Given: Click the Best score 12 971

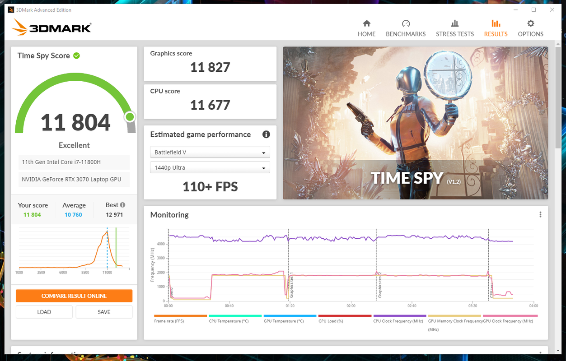Looking at the screenshot, I should [x=114, y=215].
